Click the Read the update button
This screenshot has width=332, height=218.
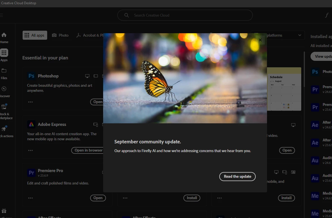pos(237,176)
